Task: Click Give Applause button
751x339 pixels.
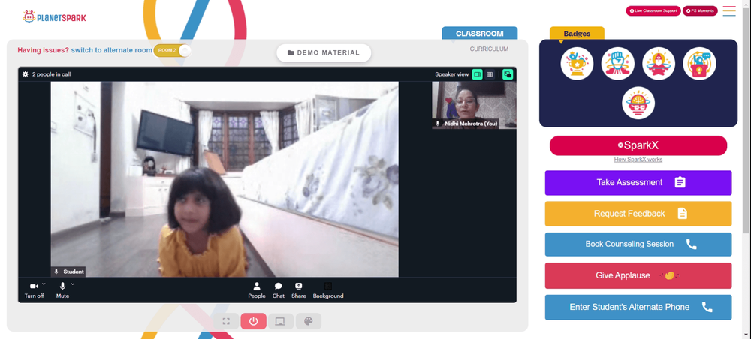Action: 638,275
